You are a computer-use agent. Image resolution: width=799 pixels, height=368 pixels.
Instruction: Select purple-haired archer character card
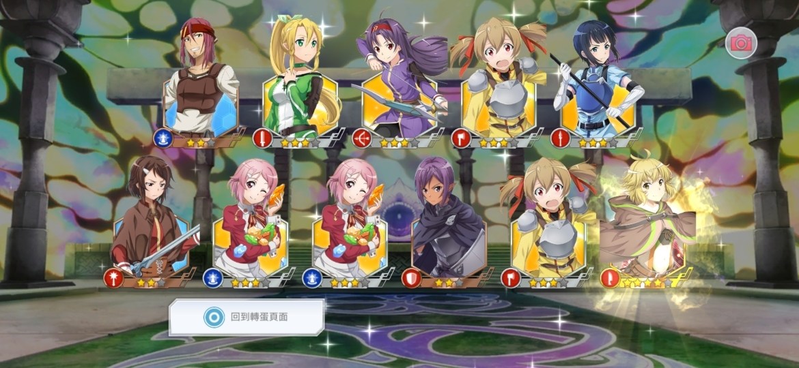400,79
